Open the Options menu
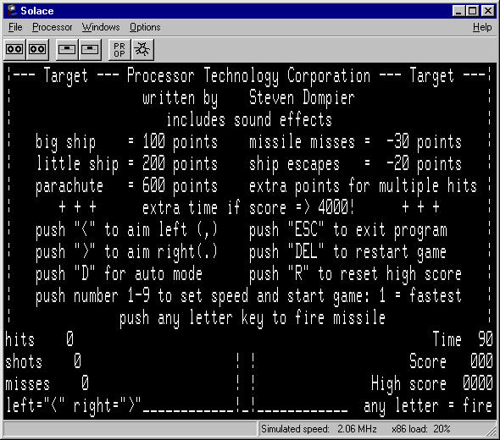This screenshot has width=500, height=440. (145, 27)
